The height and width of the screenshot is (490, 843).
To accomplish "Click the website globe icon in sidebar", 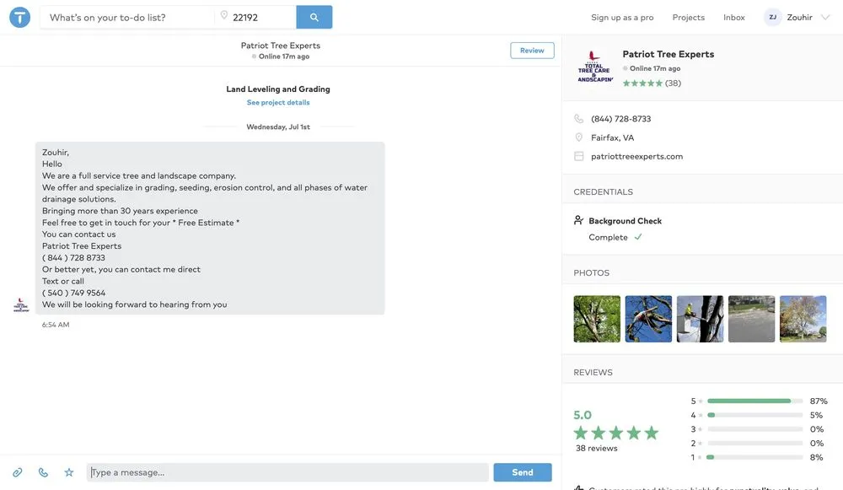I will (x=579, y=156).
